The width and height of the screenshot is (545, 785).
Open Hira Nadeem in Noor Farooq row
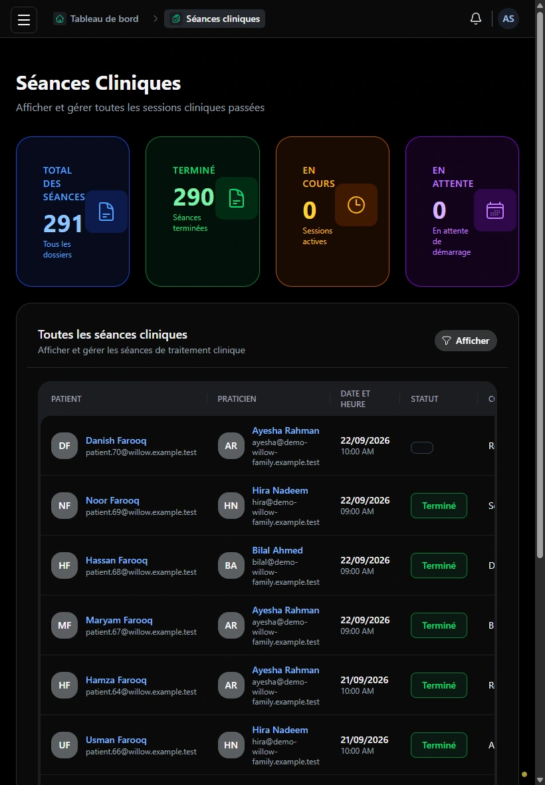tap(280, 491)
